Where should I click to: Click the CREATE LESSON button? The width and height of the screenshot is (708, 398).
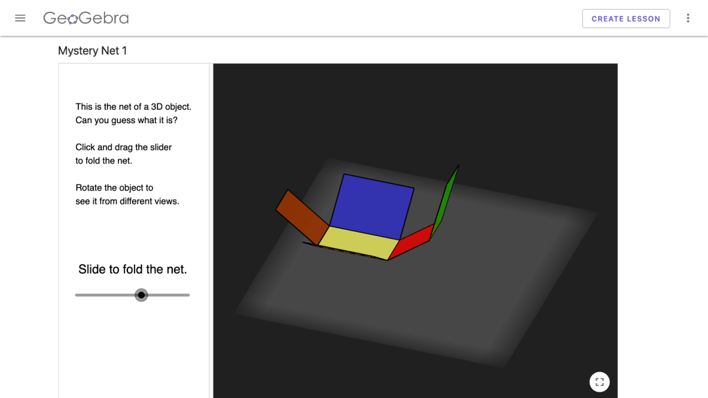[x=626, y=18]
